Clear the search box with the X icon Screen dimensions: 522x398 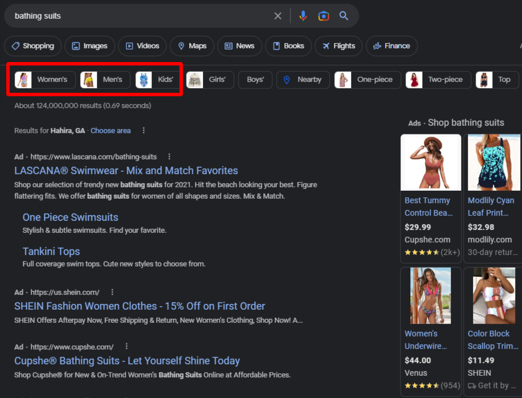coord(278,16)
